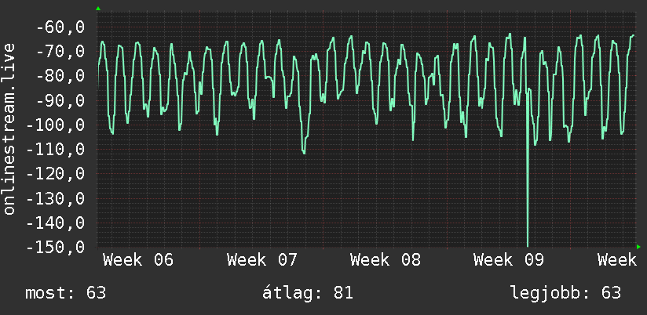Image resolution: width=647 pixels, height=315 pixels.
Task: Click the green arrow atop the y-axis
Action: click(x=98, y=9)
